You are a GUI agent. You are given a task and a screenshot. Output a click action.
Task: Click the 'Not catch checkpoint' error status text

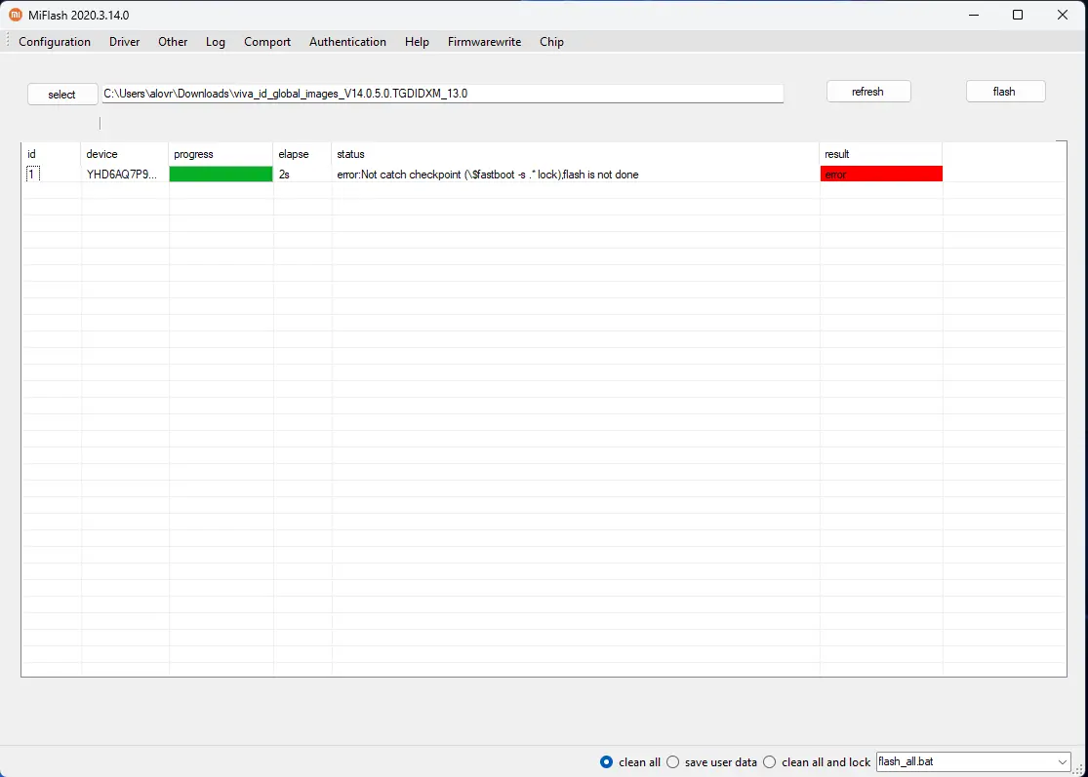488,174
